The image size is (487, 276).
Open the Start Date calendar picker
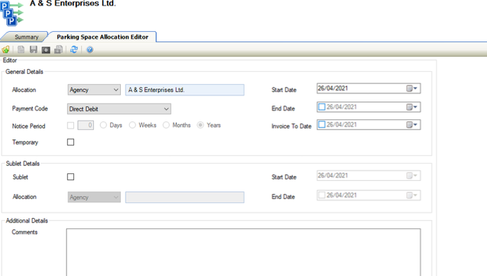pyautogui.click(x=412, y=89)
